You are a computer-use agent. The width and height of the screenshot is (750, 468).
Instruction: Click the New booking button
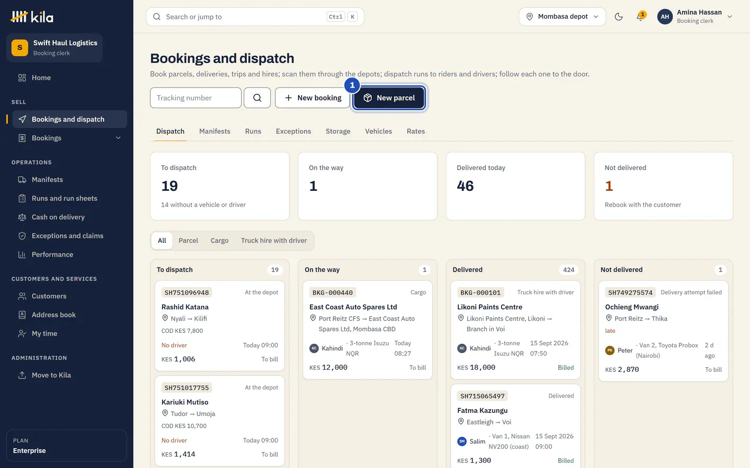(313, 98)
